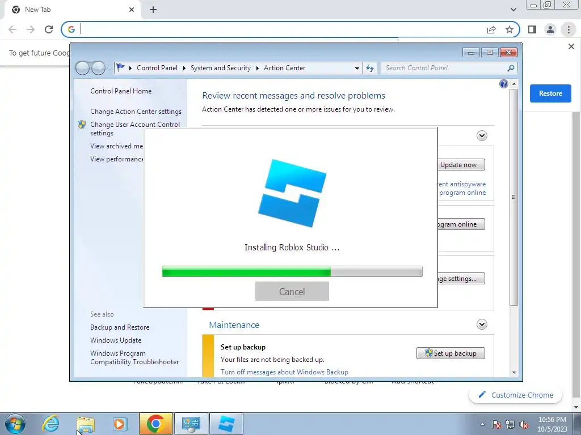Maximize the Action Center window
The width and height of the screenshot is (581, 435).
pos(490,53)
